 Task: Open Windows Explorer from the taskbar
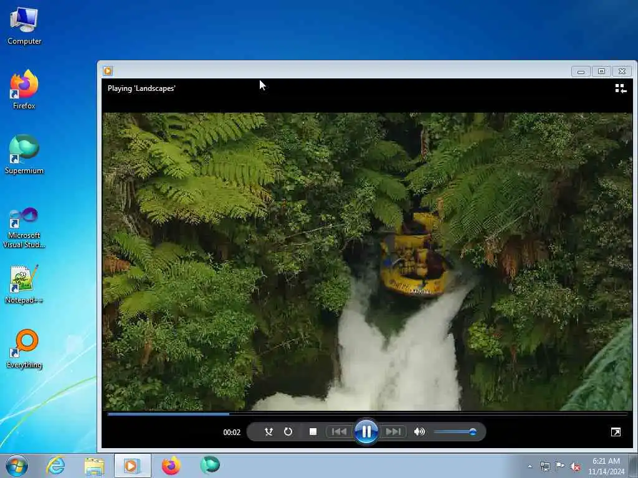click(95, 466)
